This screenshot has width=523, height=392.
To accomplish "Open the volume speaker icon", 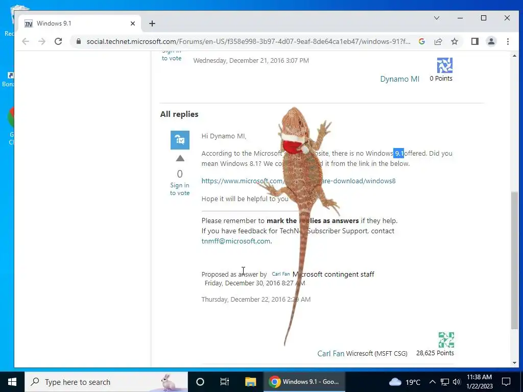I will 457,382.
